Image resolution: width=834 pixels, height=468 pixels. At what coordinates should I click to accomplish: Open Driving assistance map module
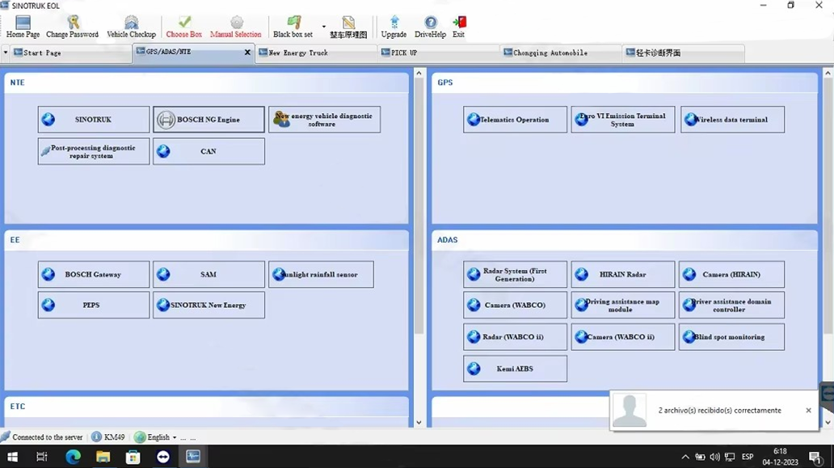click(x=623, y=306)
